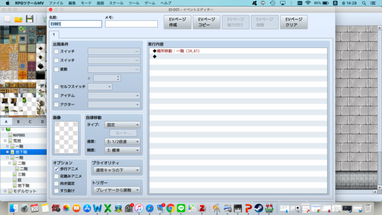382x215 pixels.
Task: Open the ゲーム menu
Action: pyautogui.click(x=150, y=3)
